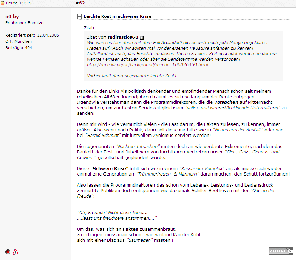Click italic text "Kassandra-Komplex"

tap(202, 169)
